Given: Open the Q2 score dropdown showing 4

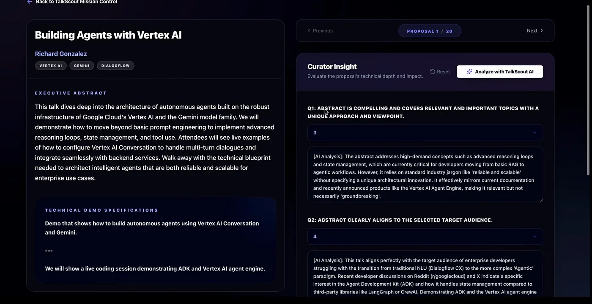Looking at the screenshot, I should point(425,236).
